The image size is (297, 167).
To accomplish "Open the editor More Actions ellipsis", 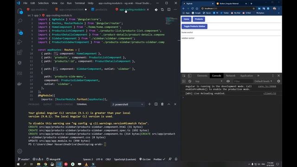I will (175, 9).
